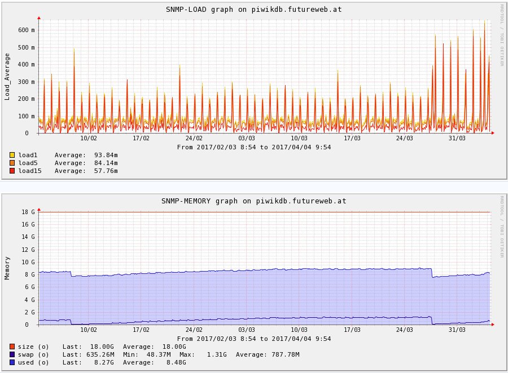The image size is (508, 373).
Task: Select the SNMP-LOAD graph title
Action: click(253, 10)
